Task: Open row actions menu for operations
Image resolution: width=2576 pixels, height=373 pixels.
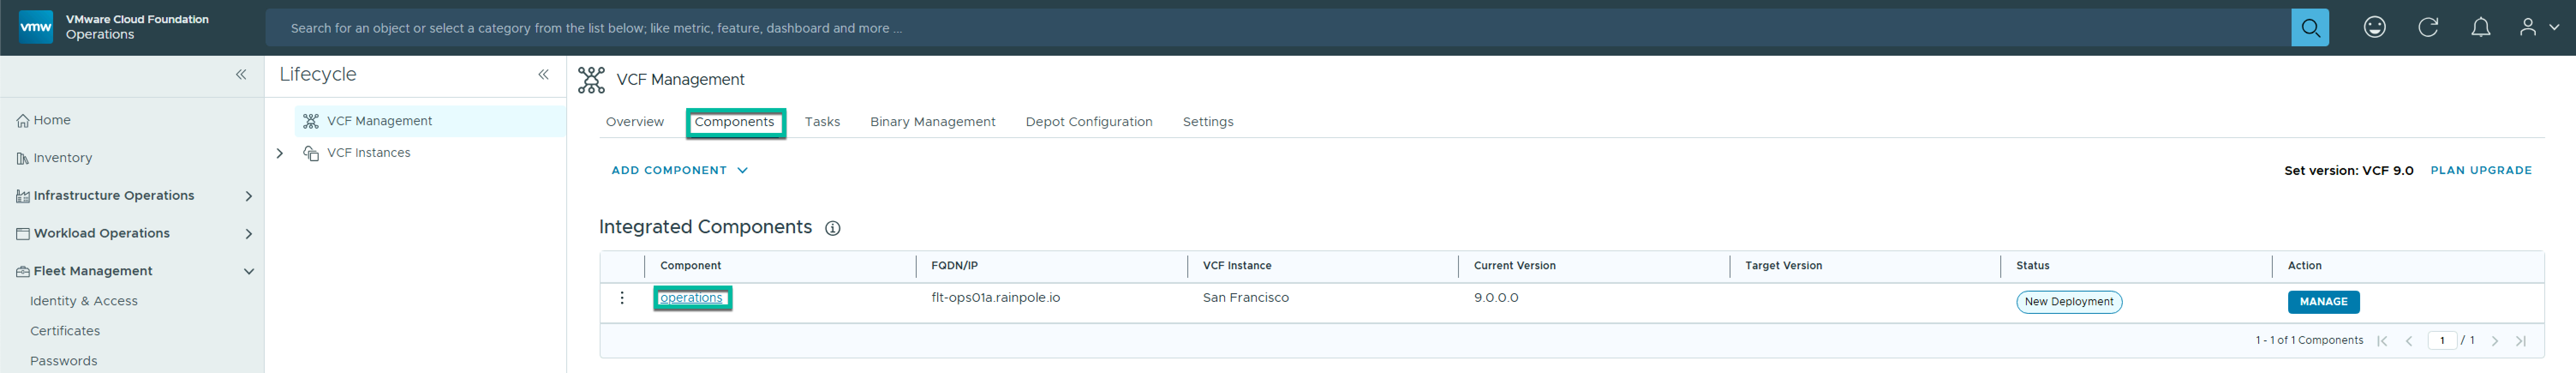Action: point(622,298)
